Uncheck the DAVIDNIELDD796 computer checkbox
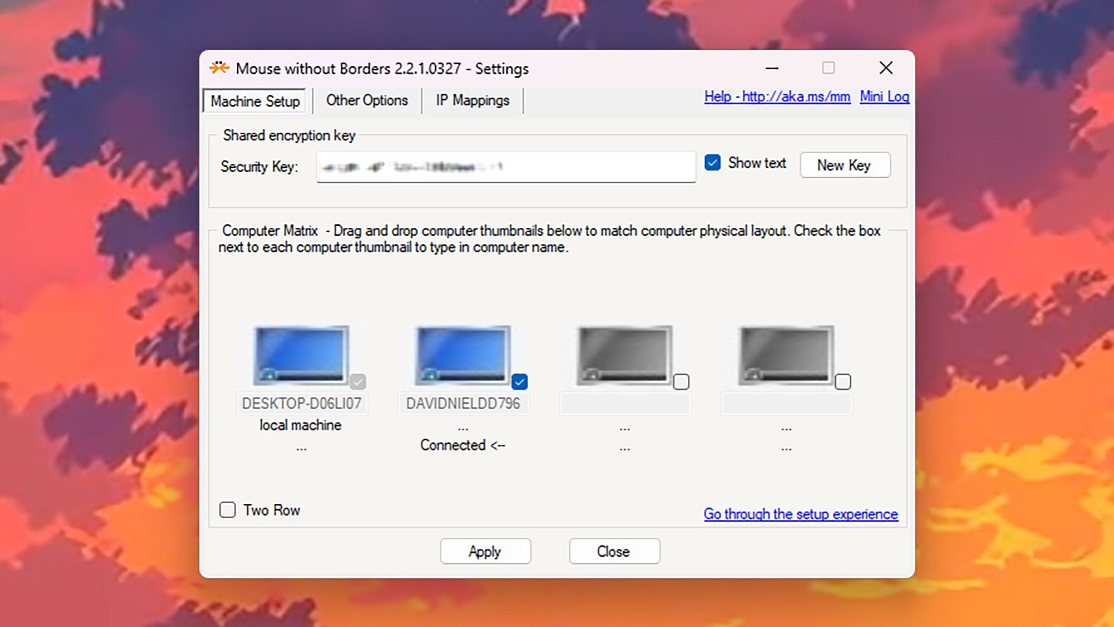This screenshot has height=627, width=1114. tap(520, 382)
